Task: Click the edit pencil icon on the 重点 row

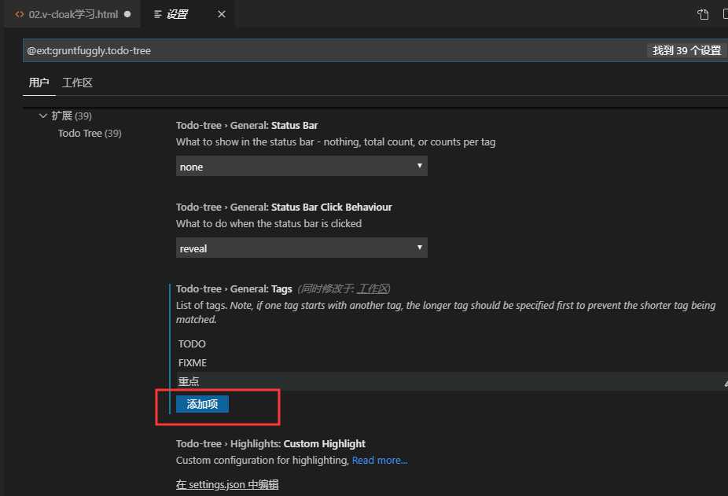Action: (725, 383)
